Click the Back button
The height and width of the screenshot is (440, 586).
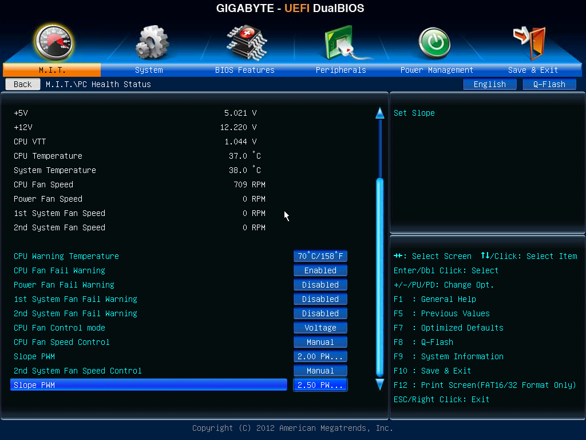pos(23,84)
